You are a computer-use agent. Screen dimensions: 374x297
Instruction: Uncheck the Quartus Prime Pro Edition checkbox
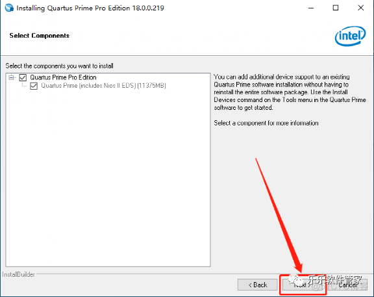(23, 77)
